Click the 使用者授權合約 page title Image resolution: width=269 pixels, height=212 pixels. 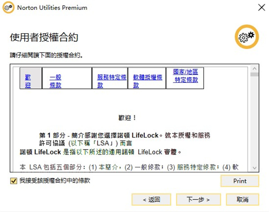[44, 37]
